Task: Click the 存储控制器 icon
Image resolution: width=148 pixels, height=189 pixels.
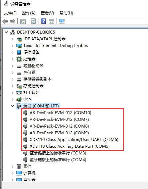Action: point(19,86)
